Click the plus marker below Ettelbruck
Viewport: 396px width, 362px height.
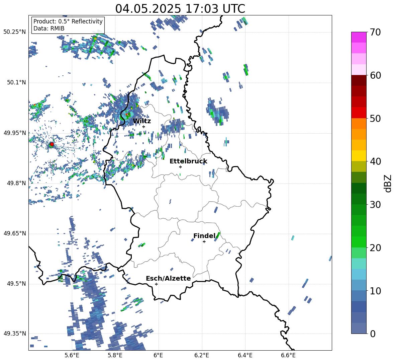coord(180,167)
